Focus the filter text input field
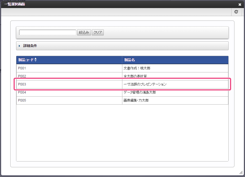Viewport: 245px width, 177px height. [48, 32]
